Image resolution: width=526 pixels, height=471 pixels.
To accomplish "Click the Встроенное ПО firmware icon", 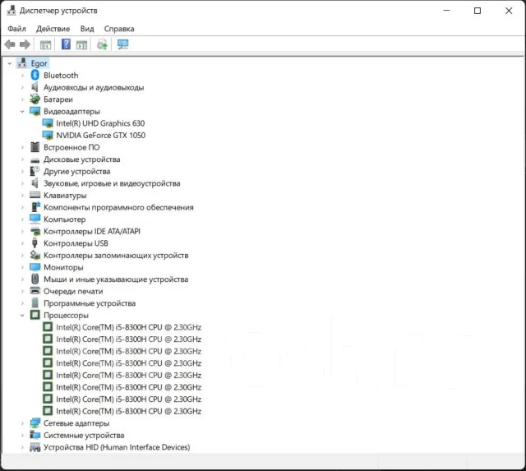I will pyautogui.click(x=35, y=147).
